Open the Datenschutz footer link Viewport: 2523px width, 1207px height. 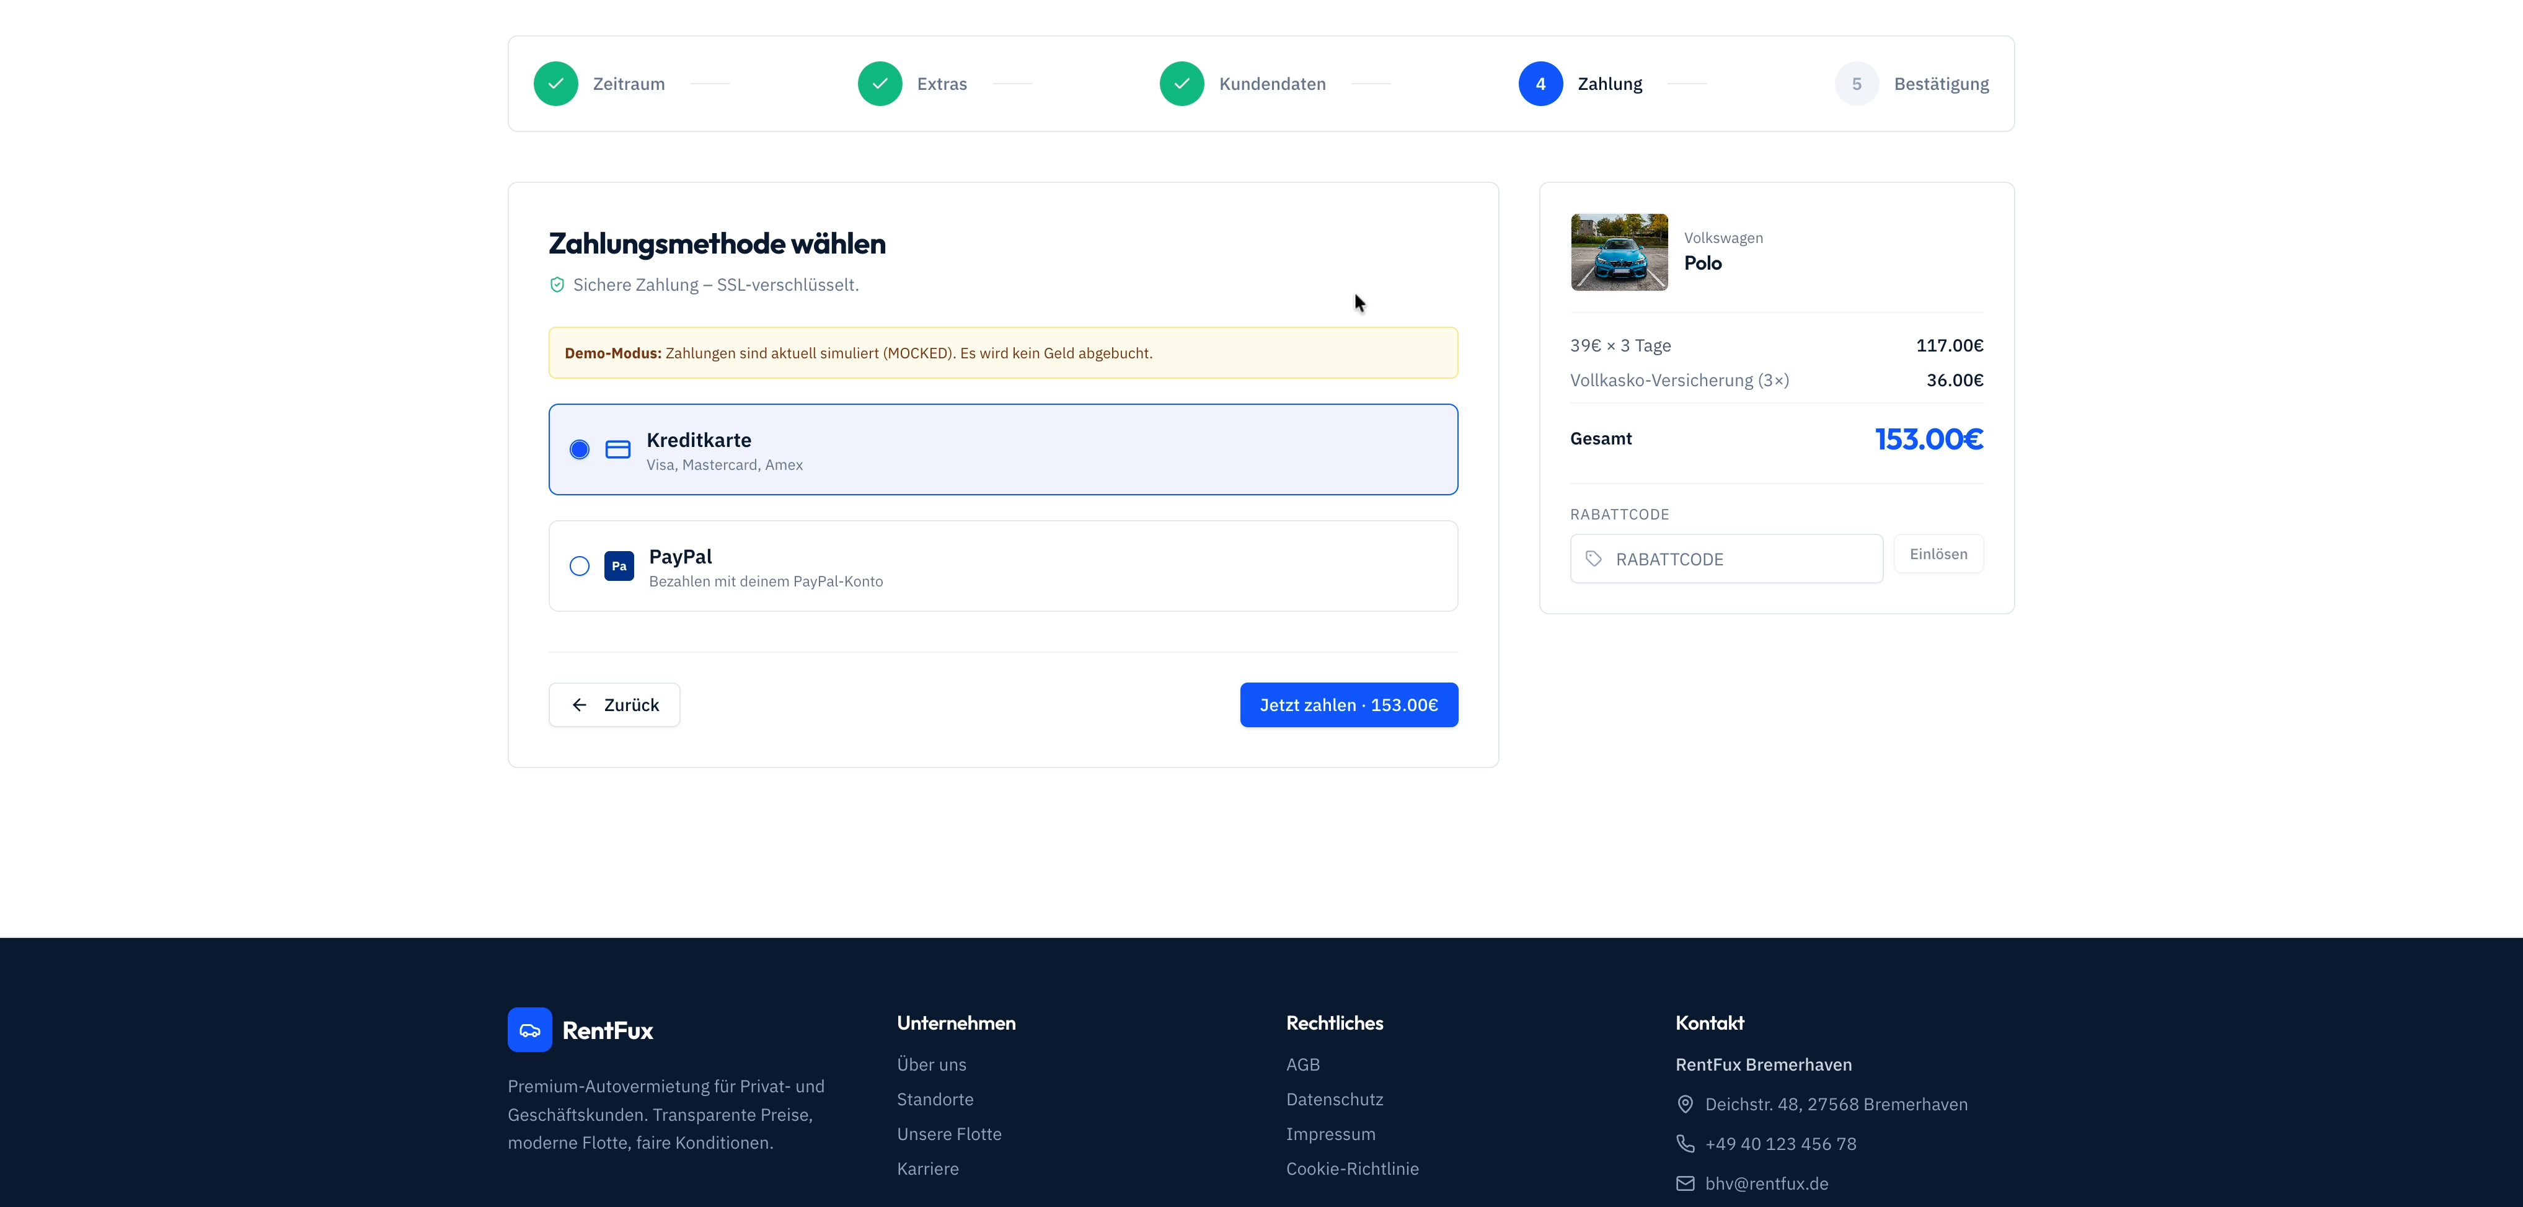click(1334, 1099)
